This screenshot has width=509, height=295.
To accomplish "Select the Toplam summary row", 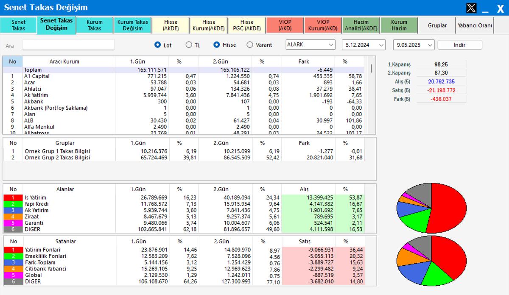I will tap(183, 70).
